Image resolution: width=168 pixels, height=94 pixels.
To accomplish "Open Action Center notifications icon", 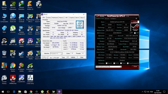I will coord(164,92).
